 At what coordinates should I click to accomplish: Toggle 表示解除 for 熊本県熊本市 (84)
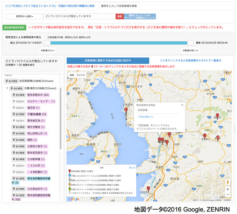pos(19,95)
